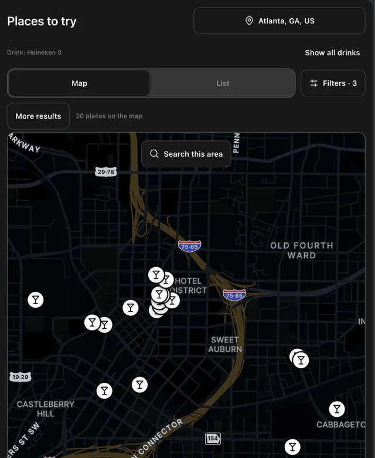Load More results

tap(38, 116)
